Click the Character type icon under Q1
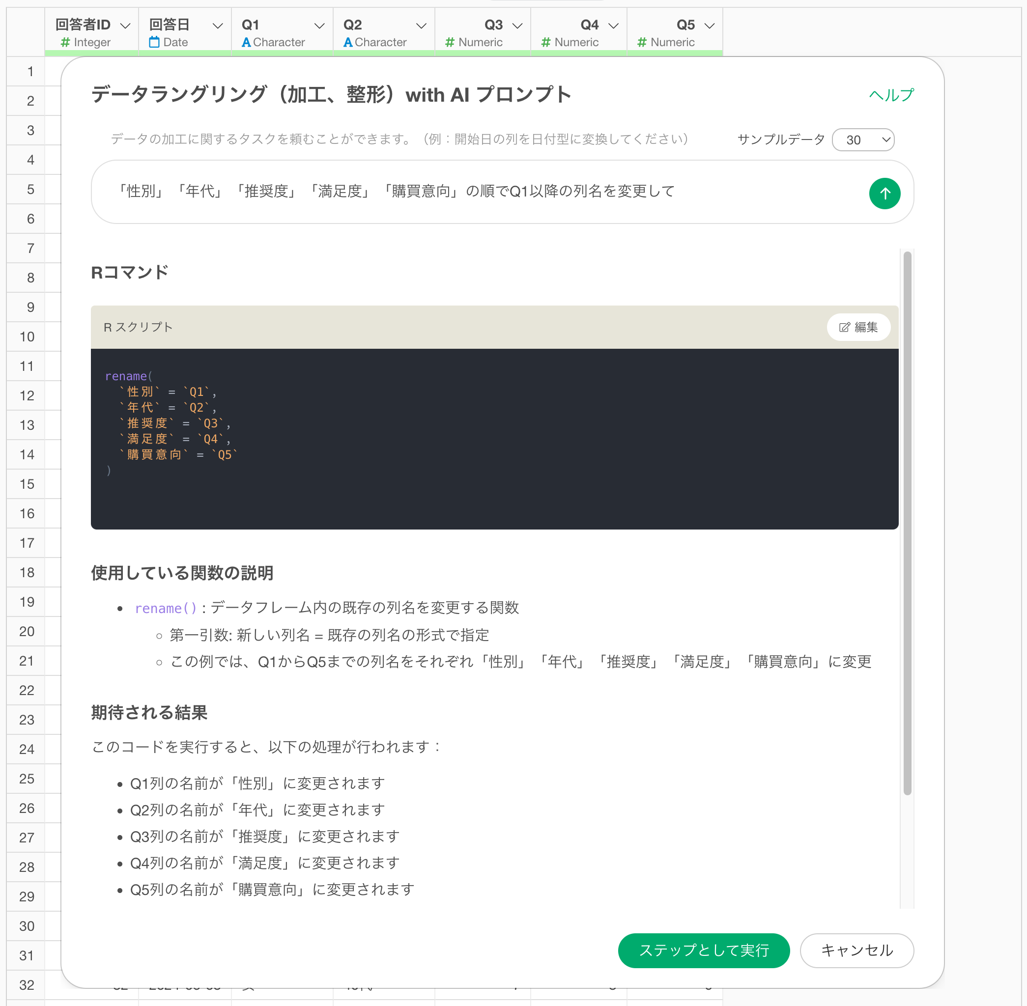 pos(246,42)
